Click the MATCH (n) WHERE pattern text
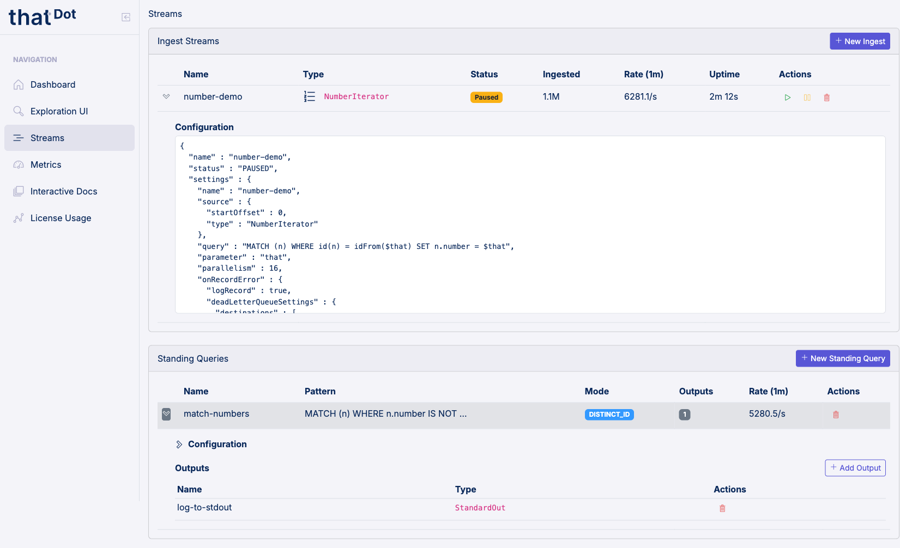 (385, 414)
